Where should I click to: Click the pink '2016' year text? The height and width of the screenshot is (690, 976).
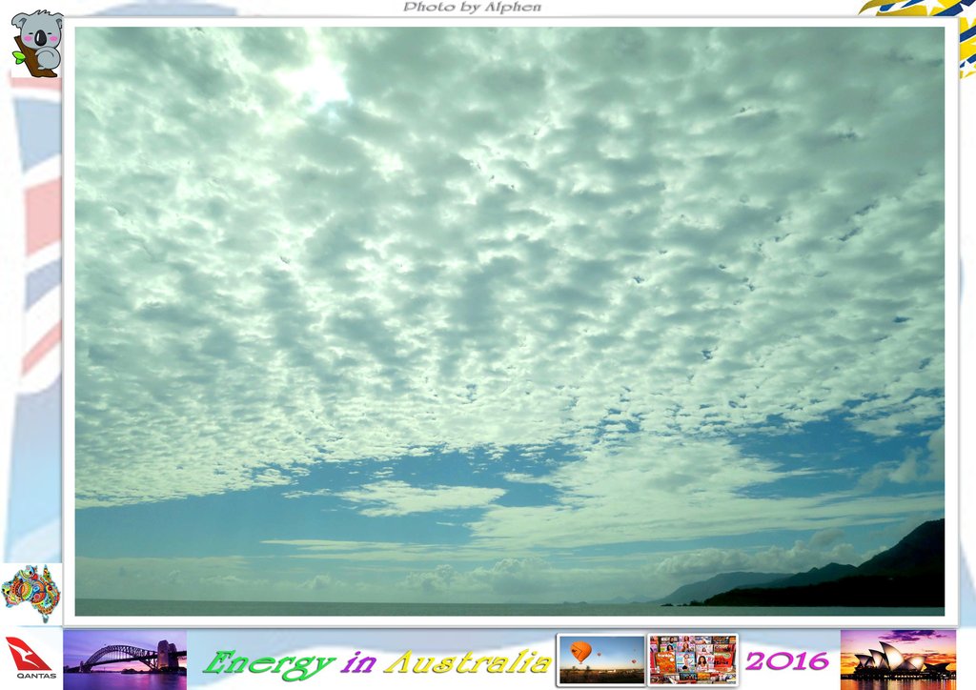(x=786, y=660)
